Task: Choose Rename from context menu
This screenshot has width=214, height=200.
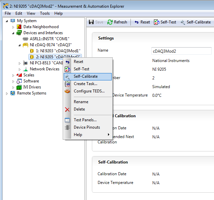Action: point(88,102)
